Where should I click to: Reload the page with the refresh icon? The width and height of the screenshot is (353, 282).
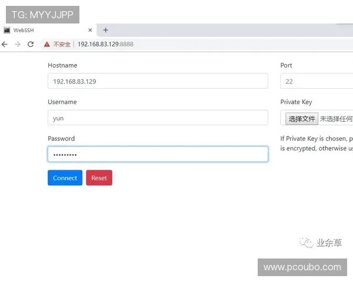(31, 44)
